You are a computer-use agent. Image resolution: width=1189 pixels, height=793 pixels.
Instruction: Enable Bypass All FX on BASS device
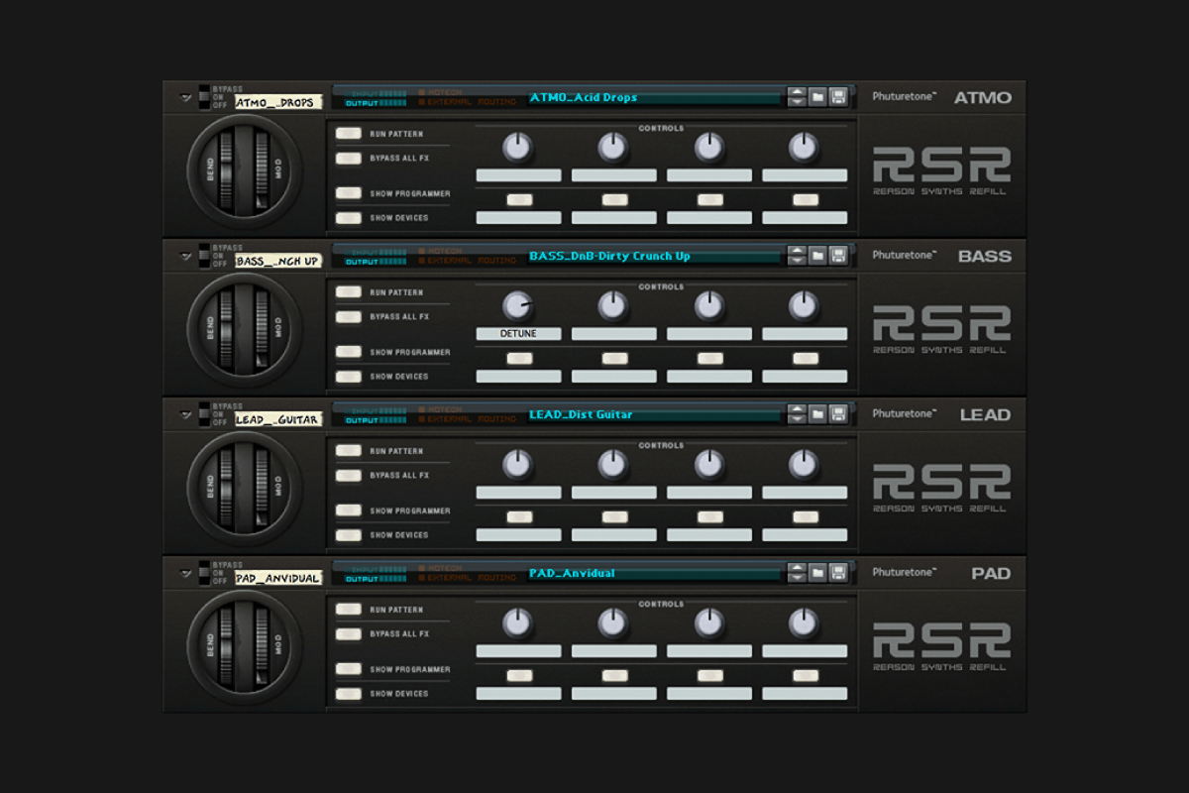(348, 317)
